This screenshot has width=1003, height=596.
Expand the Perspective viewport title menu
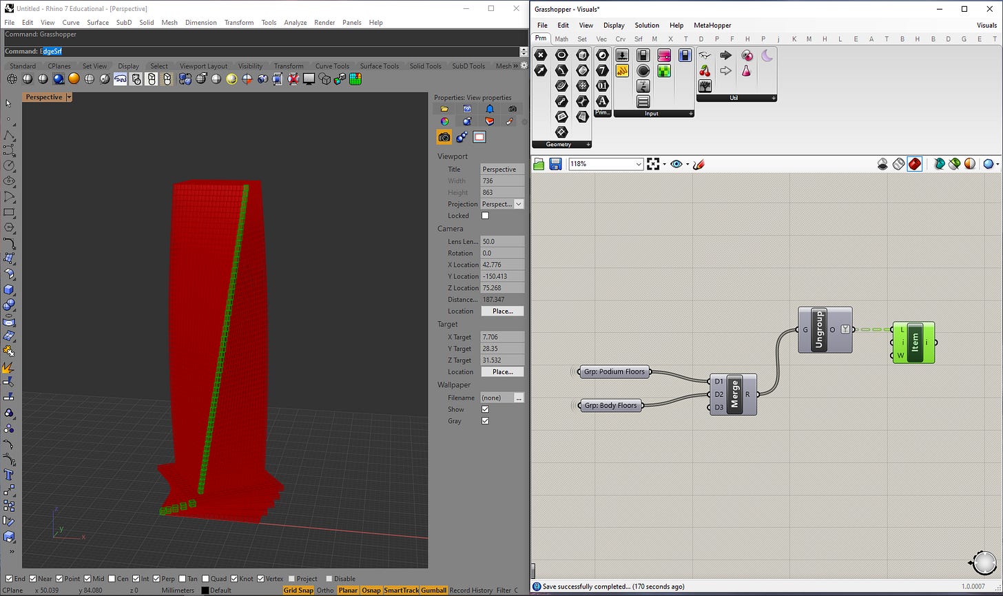tap(69, 97)
